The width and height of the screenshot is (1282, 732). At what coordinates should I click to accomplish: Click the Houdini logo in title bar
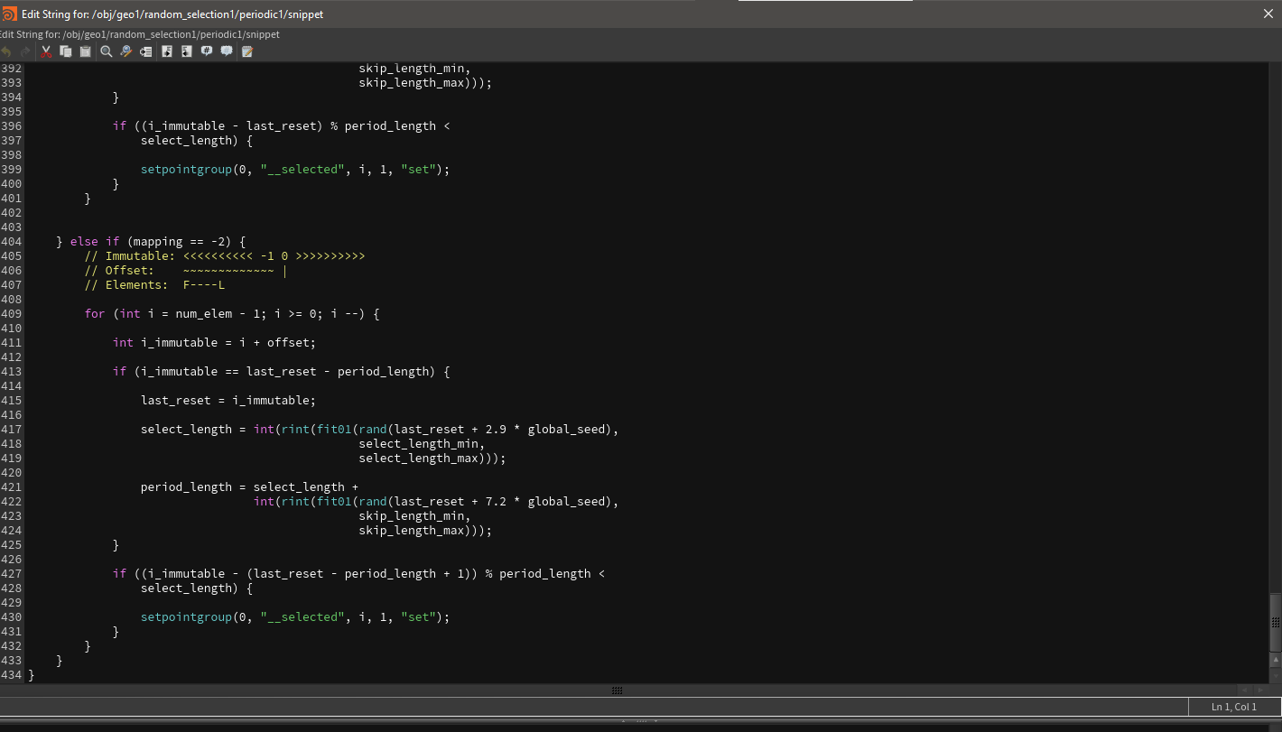tap(9, 14)
